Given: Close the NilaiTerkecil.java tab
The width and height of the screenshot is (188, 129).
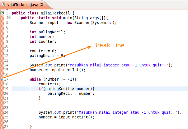Looking at the screenshot, I should [42, 4].
